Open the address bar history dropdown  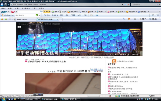coord(123,5)
